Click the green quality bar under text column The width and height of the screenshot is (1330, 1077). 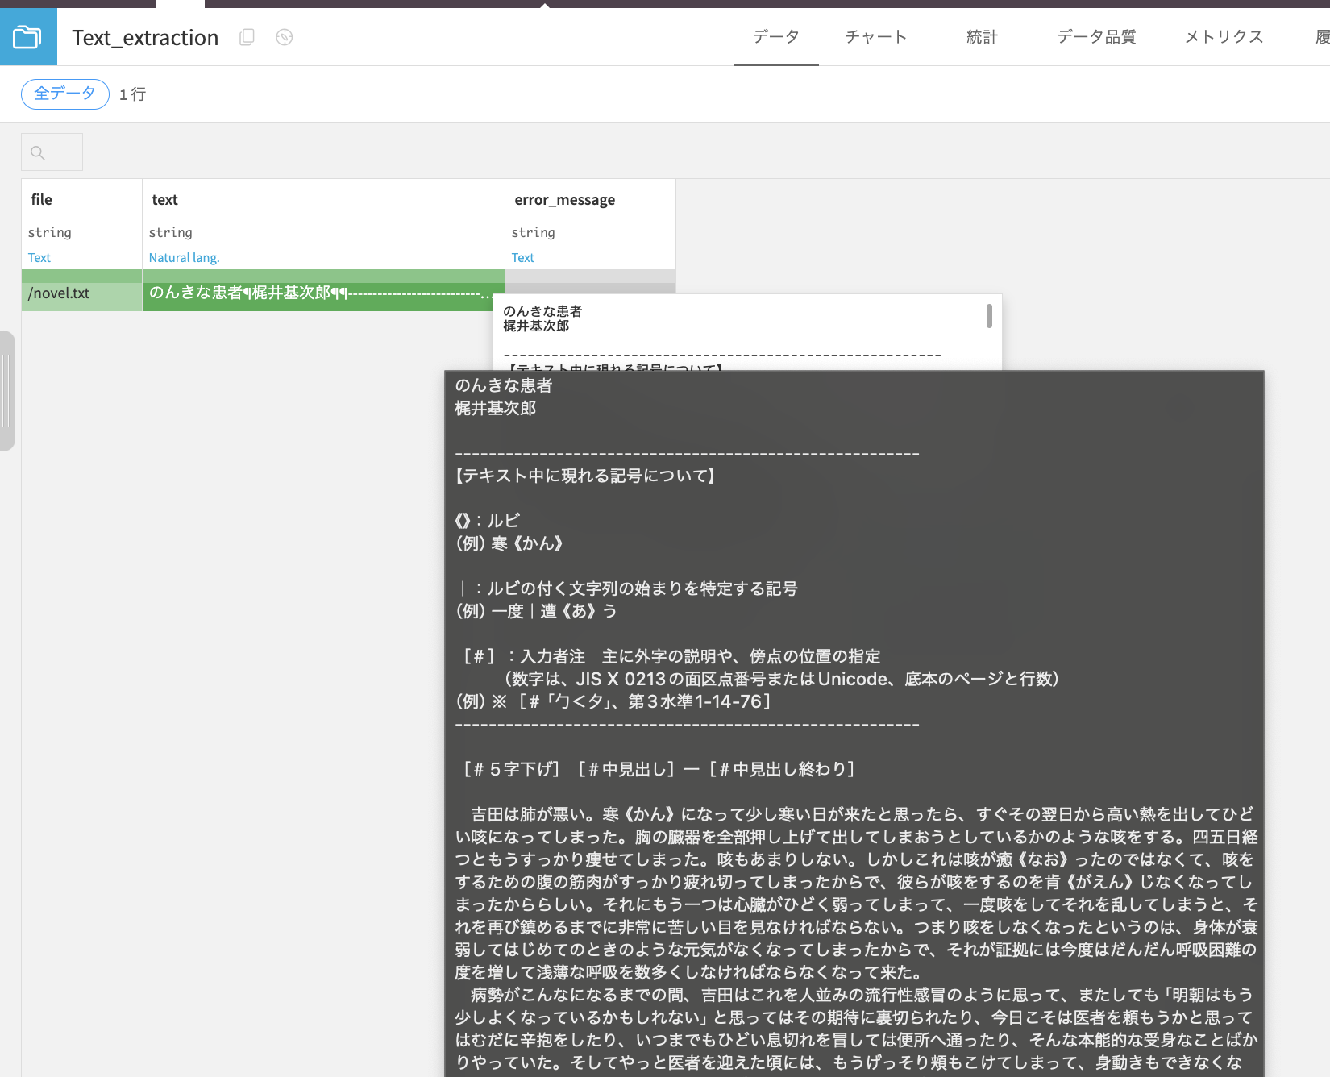point(323,276)
